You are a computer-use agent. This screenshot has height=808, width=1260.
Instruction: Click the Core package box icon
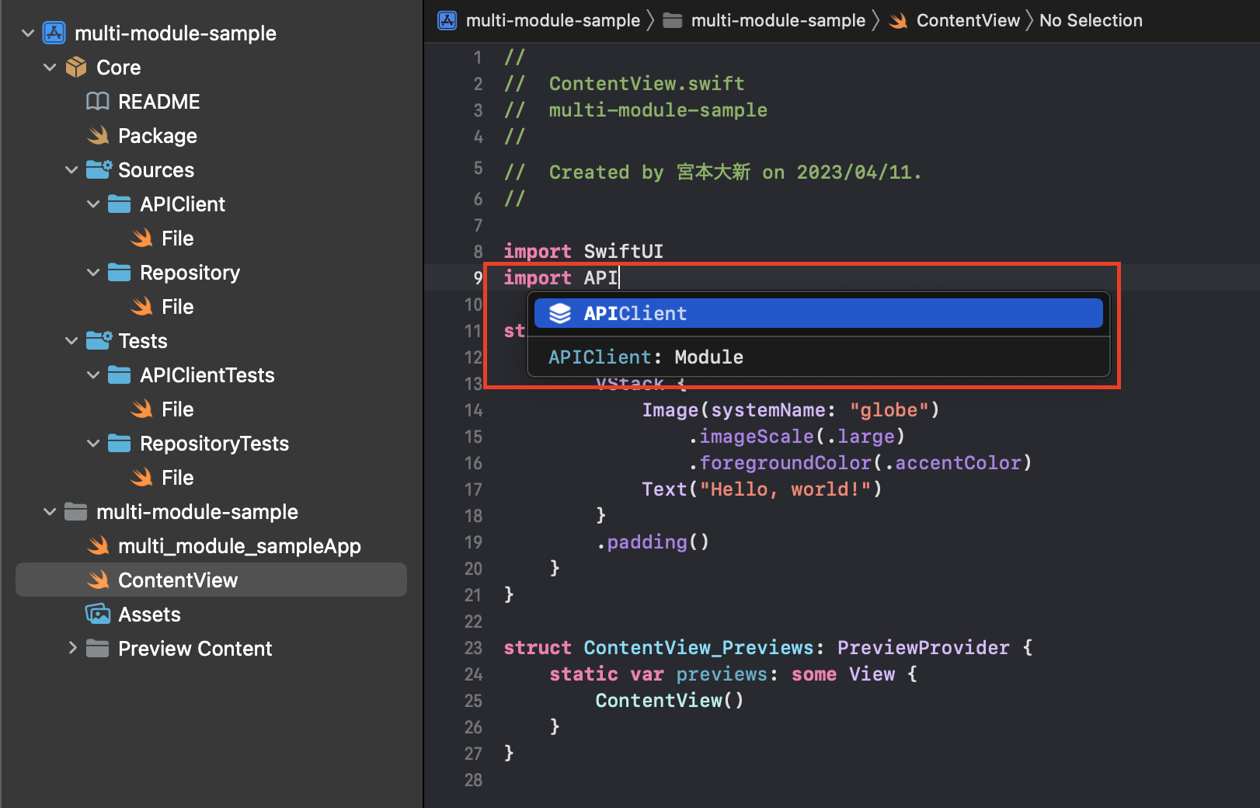(x=76, y=68)
